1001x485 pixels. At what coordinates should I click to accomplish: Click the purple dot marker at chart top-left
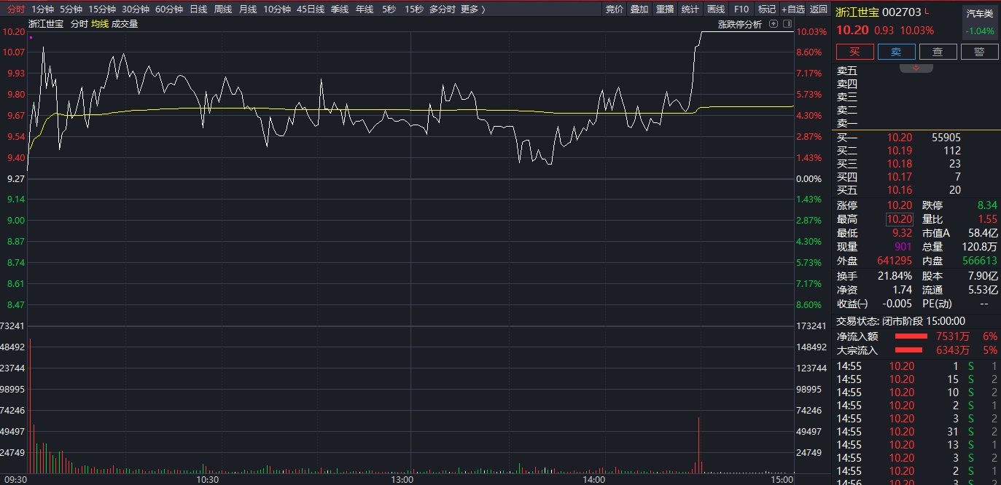pos(31,36)
